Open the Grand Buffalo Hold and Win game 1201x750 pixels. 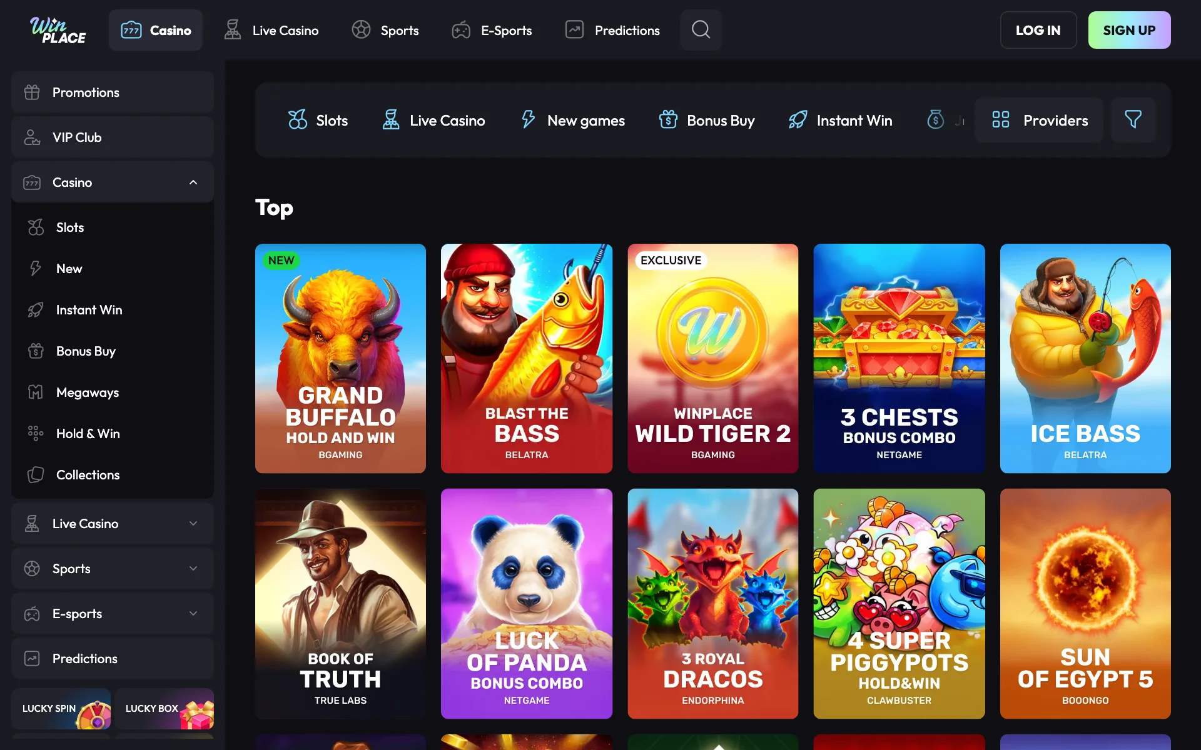pyautogui.click(x=340, y=358)
